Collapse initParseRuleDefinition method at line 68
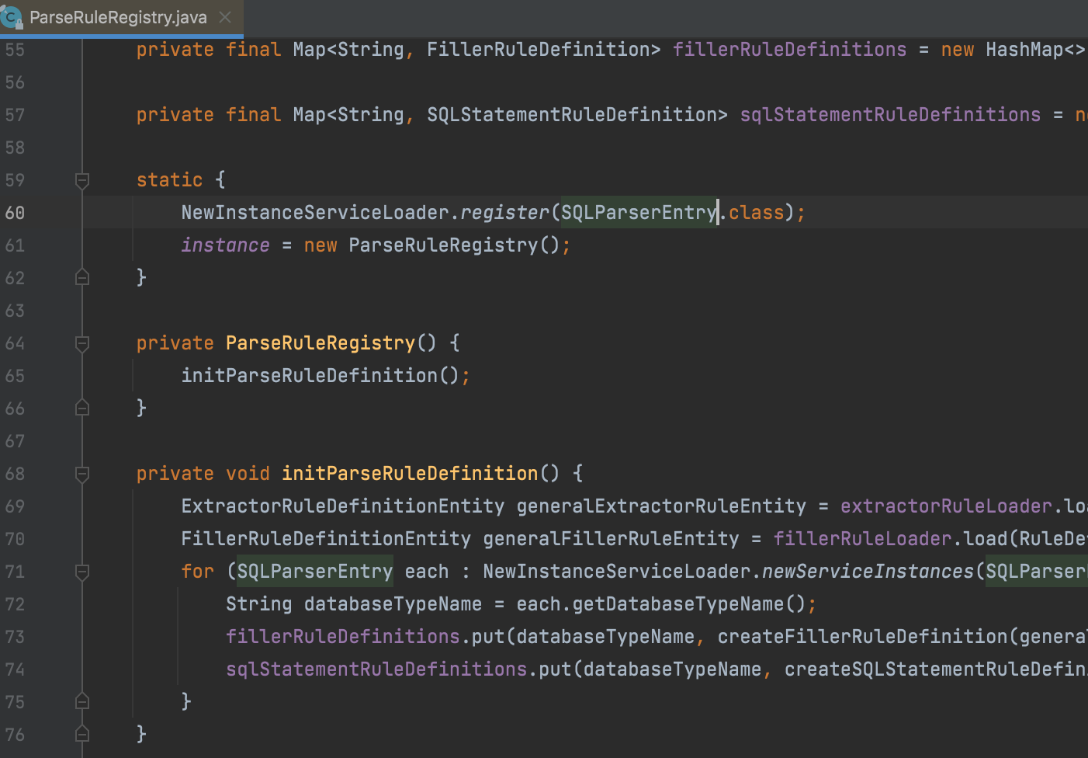This screenshot has width=1088, height=758. [x=82, y=474]
